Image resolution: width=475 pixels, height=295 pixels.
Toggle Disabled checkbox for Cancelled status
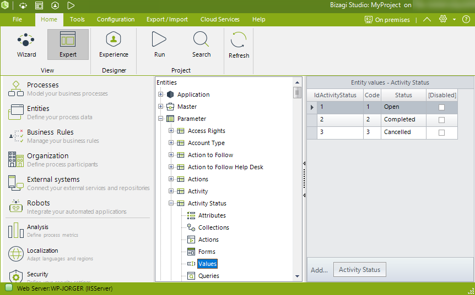[x=442, y=132]
